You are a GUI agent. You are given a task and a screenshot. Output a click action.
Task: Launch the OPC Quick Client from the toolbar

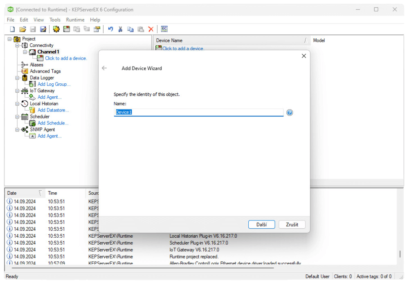pyautogui.click(x=164, y=29)
